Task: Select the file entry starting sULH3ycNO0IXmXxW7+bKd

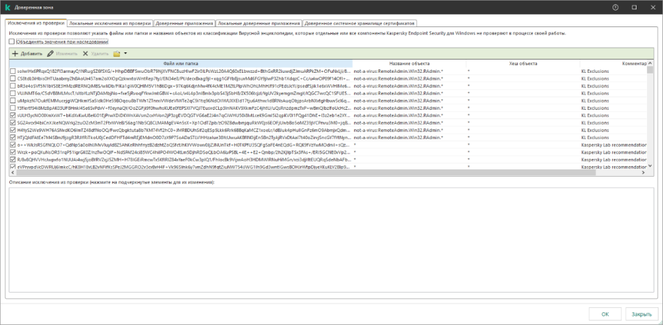Action: [184, 115]
